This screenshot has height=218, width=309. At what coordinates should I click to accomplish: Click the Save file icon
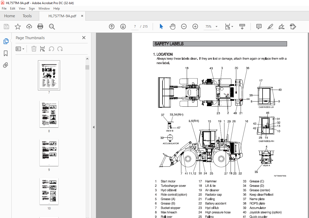tap(6, 27)
